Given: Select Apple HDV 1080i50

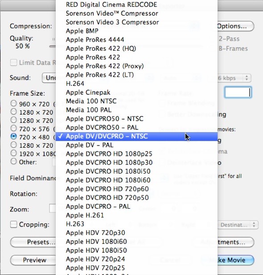Looking at the screenshot, I should [x=136, y=250].
